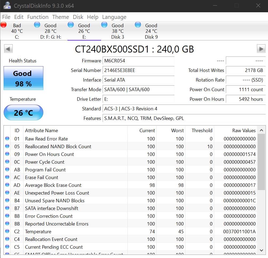268x258 pixels.
Task: Open the File menu
Action: 6,17
